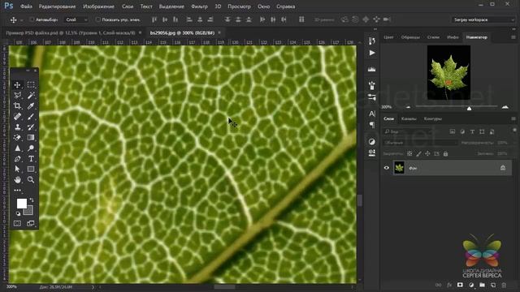The width and height of the screenshot is (520, 292).
Task: Open the Actions panel play icon
Action: pos(372,53)
